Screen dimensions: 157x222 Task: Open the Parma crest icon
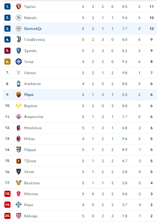pos(19,150)
